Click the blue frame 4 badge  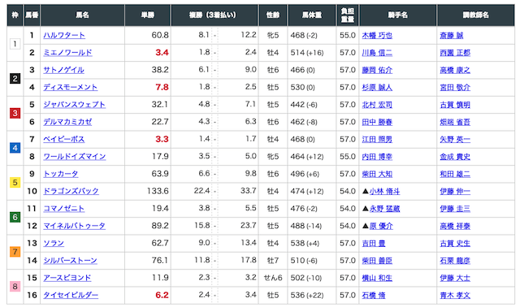click(15, 148)
